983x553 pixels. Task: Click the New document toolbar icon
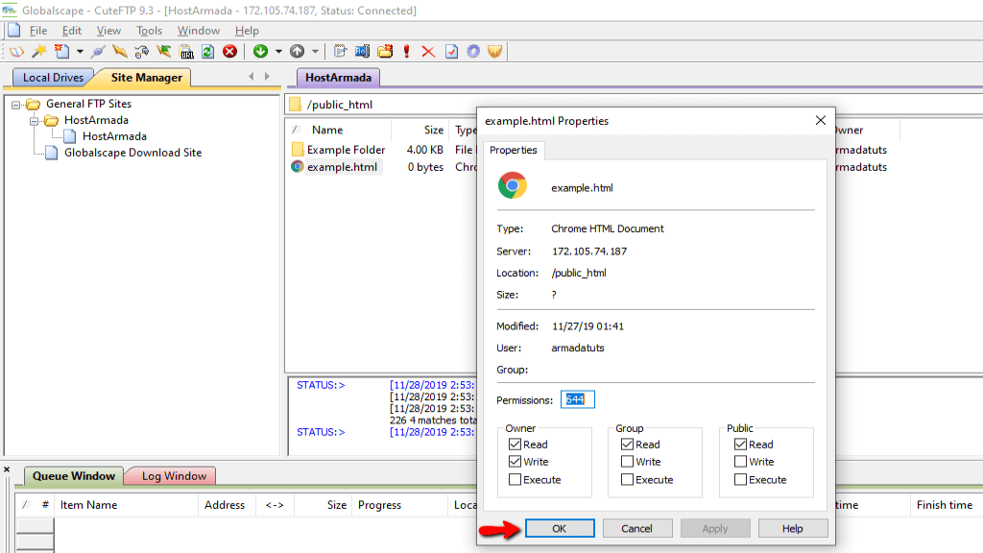point(61,52)
